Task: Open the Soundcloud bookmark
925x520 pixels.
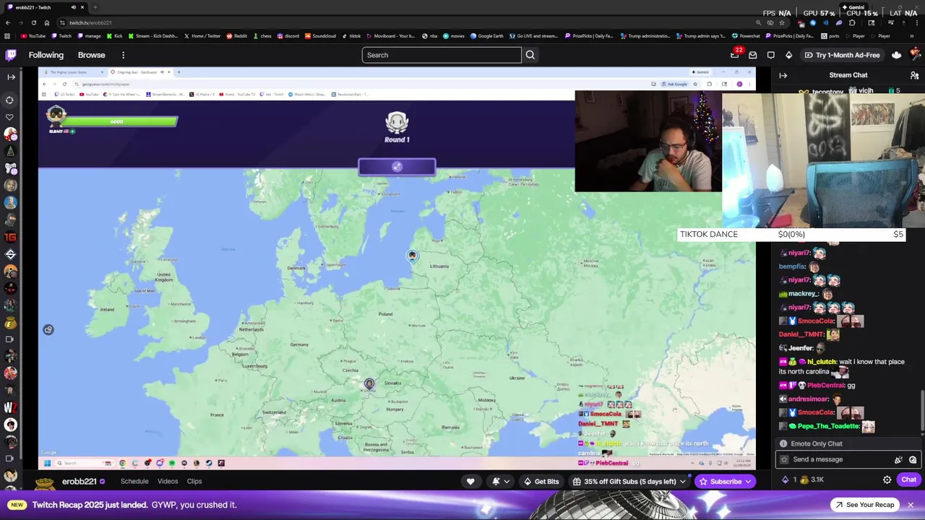Action: 320,36
